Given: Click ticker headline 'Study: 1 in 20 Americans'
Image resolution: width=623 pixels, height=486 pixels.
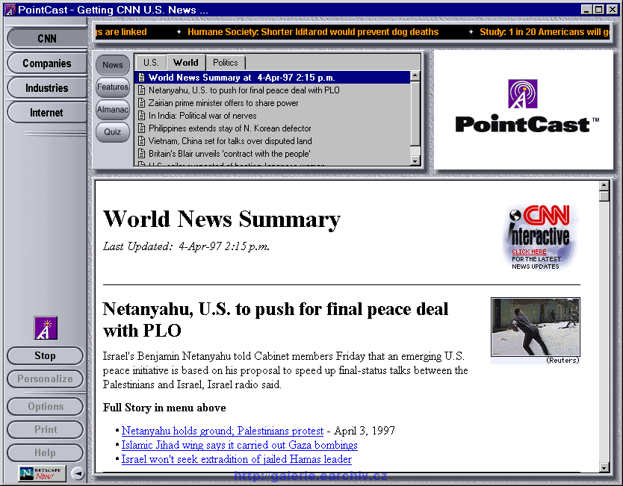Looking at the screenshot, I should pyautogui.click(x=545, y=32).
